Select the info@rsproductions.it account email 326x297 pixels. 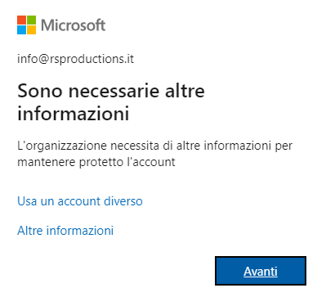[x=75, y=59]
